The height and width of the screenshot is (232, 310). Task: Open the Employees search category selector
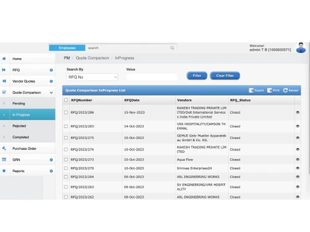click(x=67, y=48)
